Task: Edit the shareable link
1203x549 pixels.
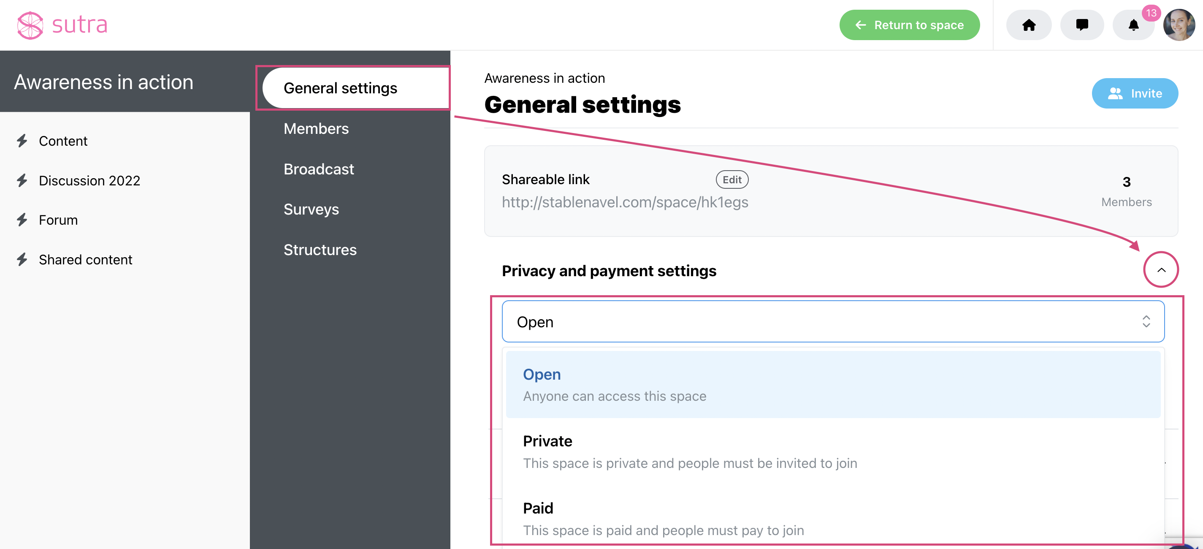Action: [x=732, y=180]
